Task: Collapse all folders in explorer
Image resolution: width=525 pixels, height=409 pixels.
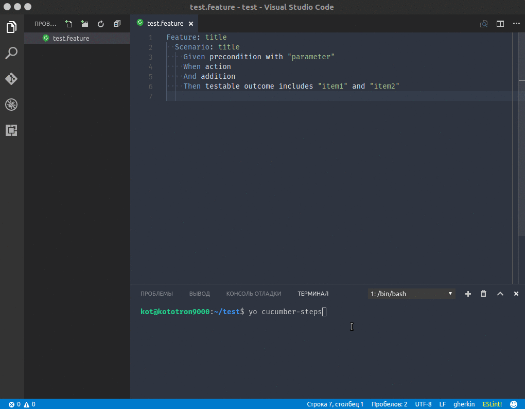Action: pyautogui.click(x=117, y=24)
